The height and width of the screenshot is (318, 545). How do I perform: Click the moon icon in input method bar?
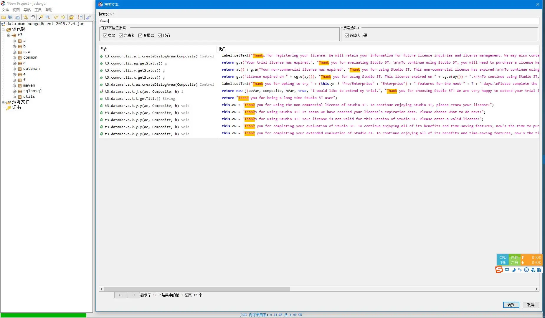[513, 270]
